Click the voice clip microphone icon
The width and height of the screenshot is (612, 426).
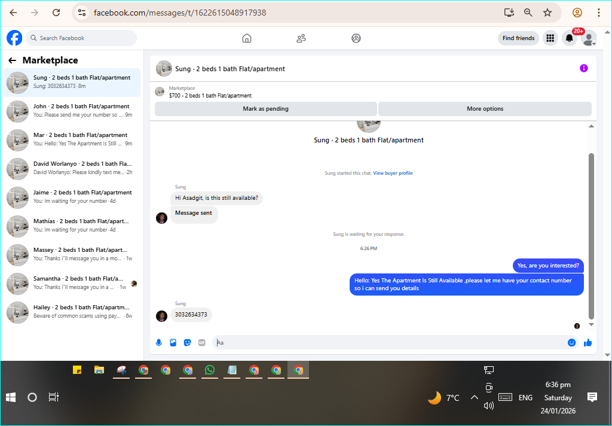pos(158,343)
